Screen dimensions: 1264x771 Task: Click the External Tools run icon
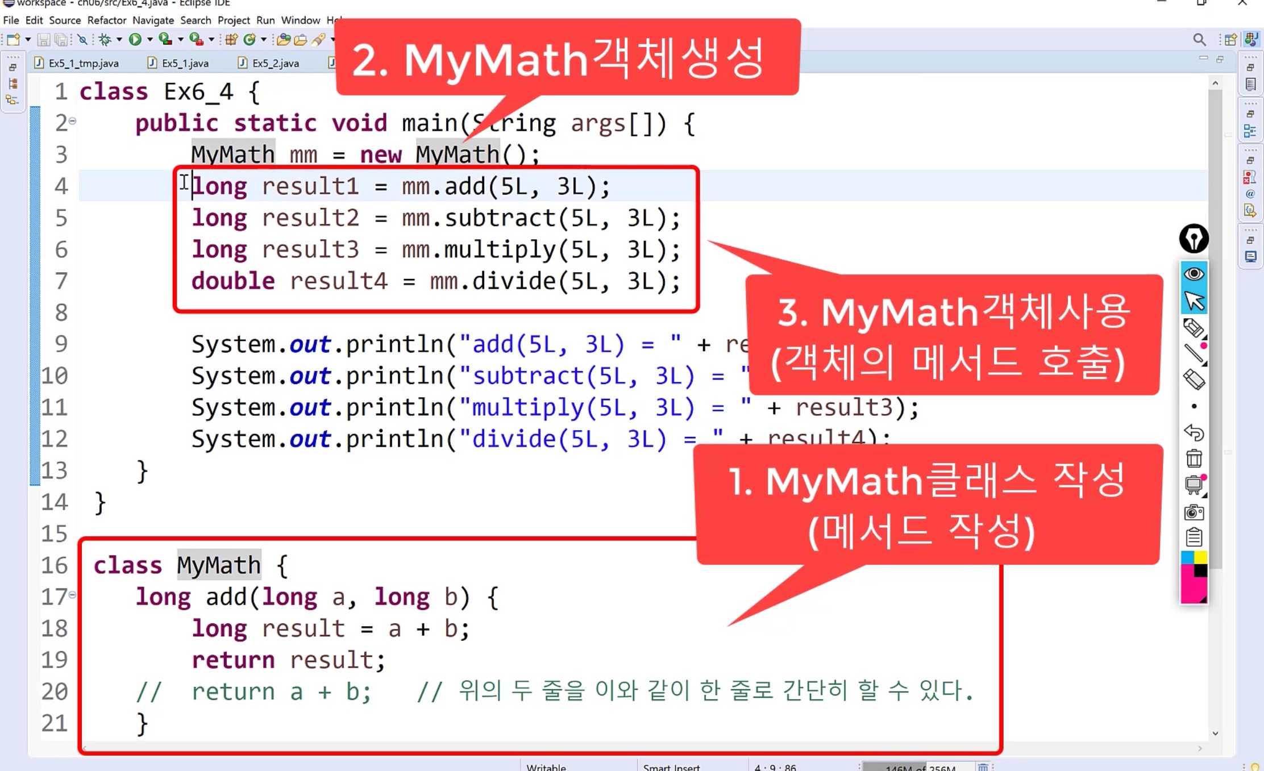(x=196, y=39)
